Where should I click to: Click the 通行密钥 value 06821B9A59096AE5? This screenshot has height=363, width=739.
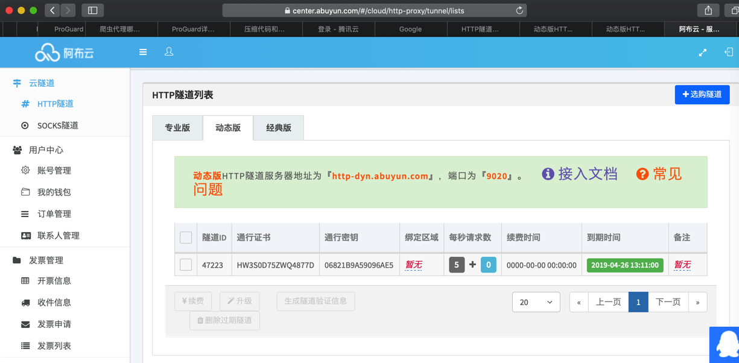click(359, 265)
